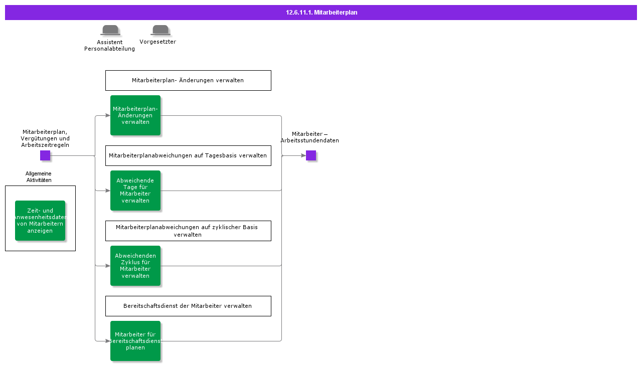
Task: Open Abweichende Tage für Mitarbeiter verwalten activity
Action: coord(135,191)
